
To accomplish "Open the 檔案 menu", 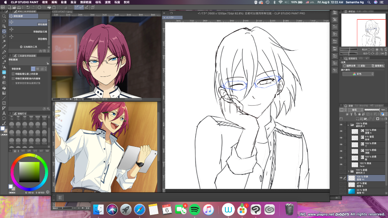I will [x=45, y=2].
